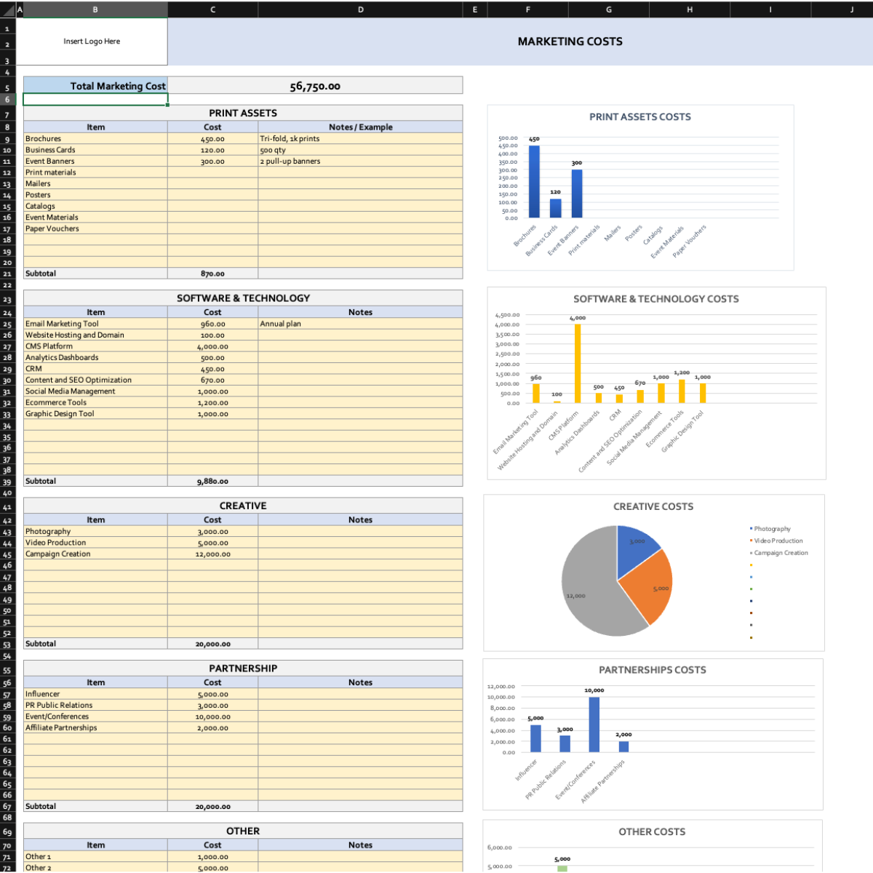Select the Insert Logo Here placeholder
This screenshot has width=873, height=873.
point(92,41)
